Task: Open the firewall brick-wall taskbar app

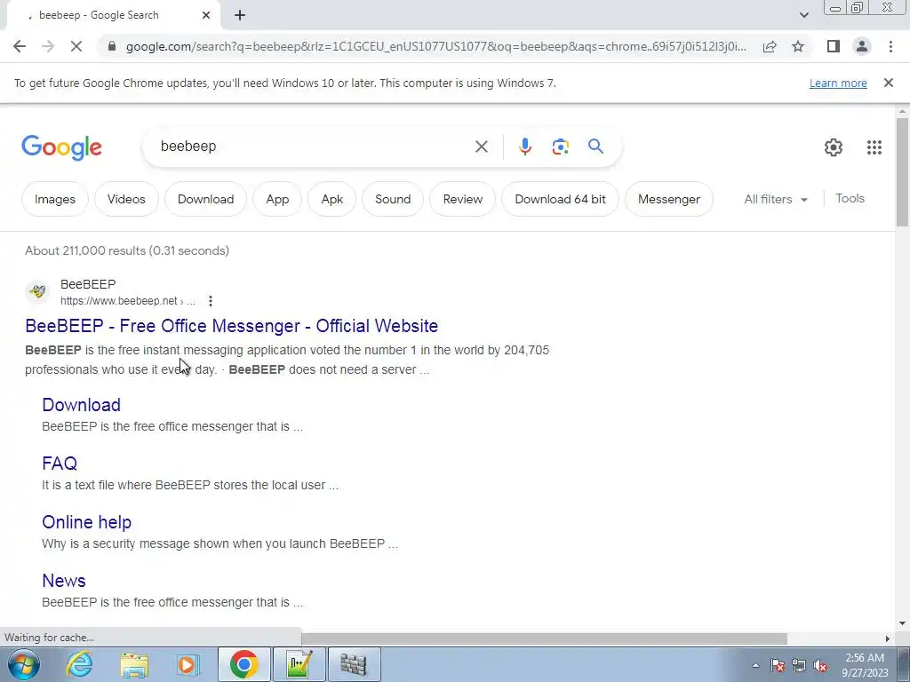Action: (x=353, y=664)
